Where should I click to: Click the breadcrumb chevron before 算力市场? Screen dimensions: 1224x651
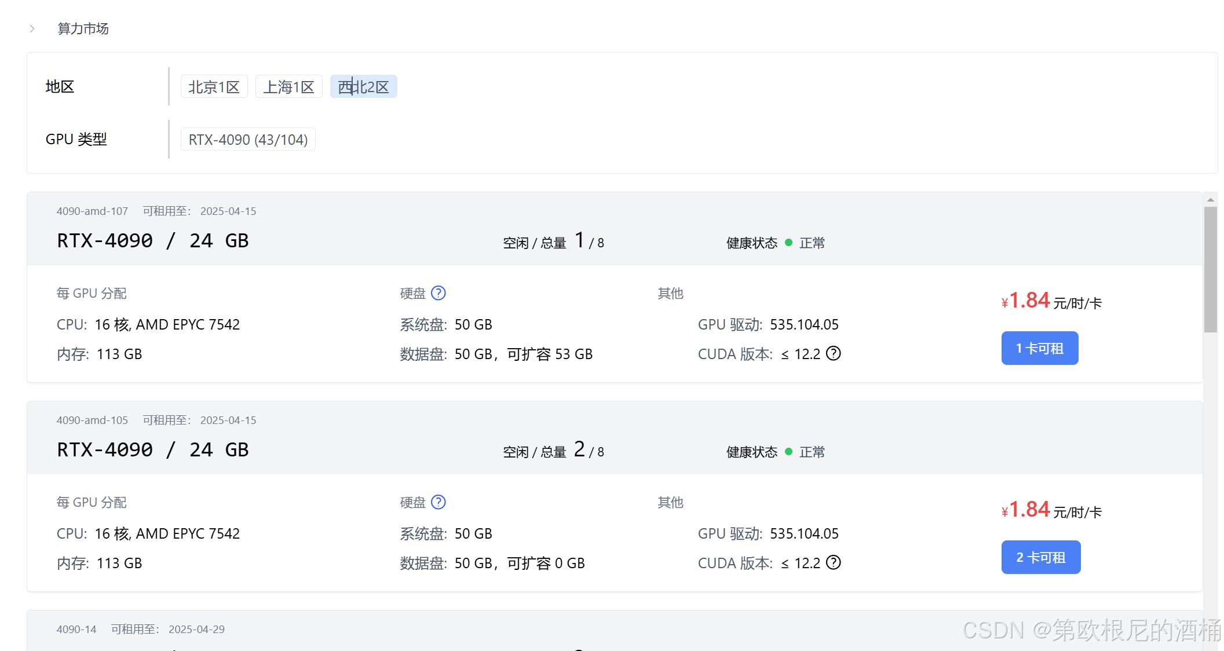coord(32,28)
